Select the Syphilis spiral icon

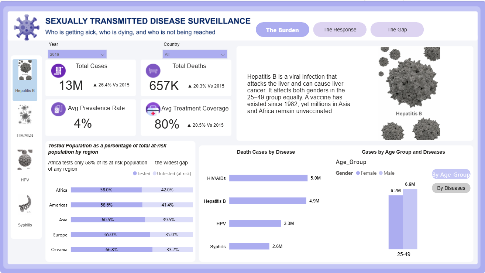25,205
